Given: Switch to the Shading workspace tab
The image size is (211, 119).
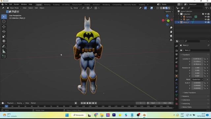Looking at the screenshot, I should (87, 5).
